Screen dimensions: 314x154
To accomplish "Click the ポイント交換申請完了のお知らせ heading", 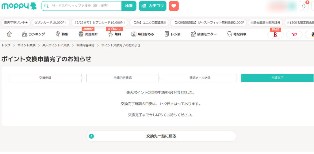I will 46,59.
